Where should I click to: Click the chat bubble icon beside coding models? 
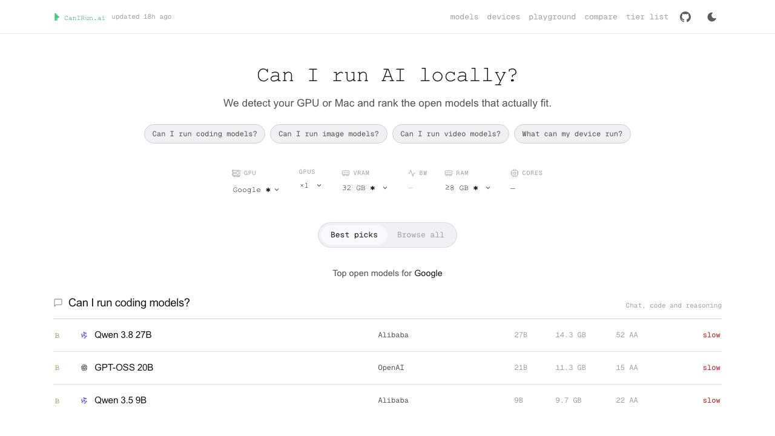pos(58,303)
